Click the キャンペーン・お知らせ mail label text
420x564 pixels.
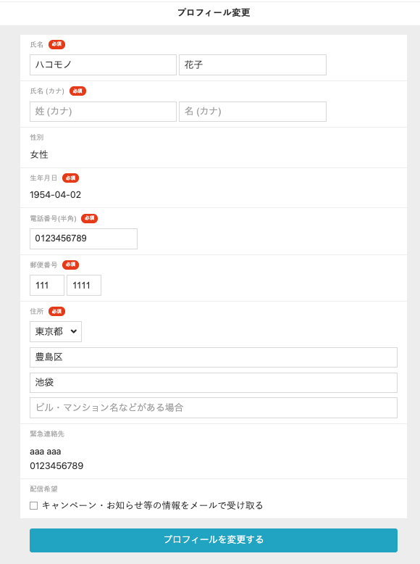(153, 505)
